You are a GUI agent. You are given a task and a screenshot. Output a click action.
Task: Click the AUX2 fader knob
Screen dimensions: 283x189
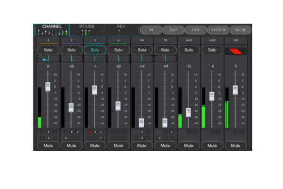point(212,96)
